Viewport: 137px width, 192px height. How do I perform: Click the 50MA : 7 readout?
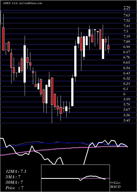click(x=14, y=182)
